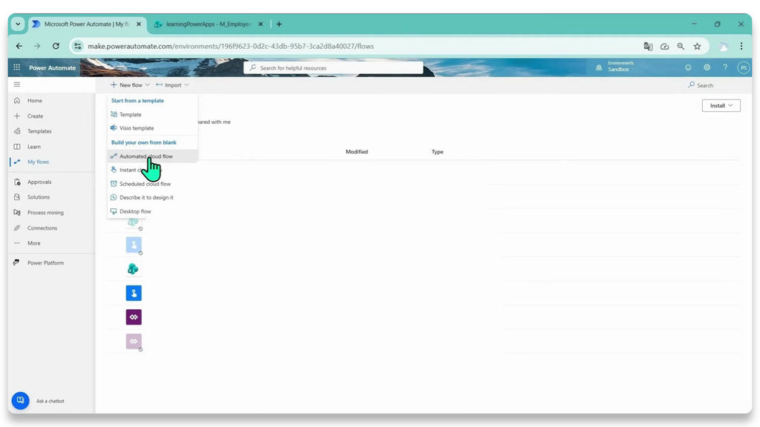
Task: Close the learningPowerApps tab
Action: [261, 24]
